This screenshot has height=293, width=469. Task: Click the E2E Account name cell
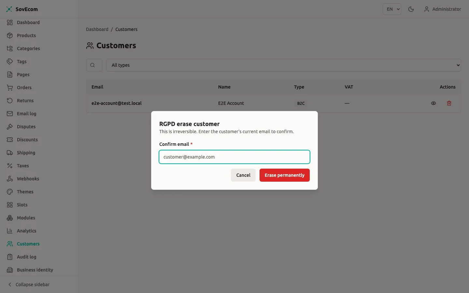point(231,103)
